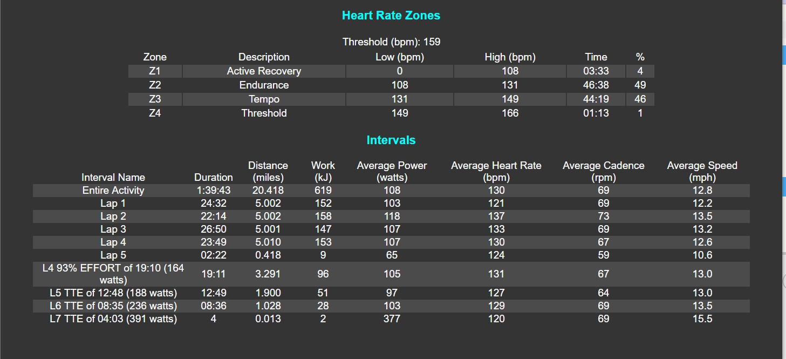
Task: Select the Lap 2 interval
Action: (x=391, y=216)
